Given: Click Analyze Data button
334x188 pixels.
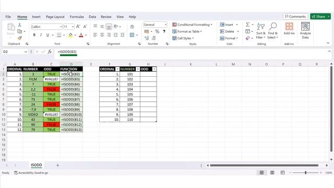Looking at the screenshot, I should tap(305, 30).
